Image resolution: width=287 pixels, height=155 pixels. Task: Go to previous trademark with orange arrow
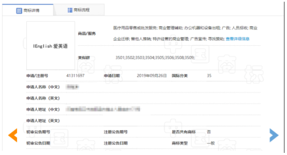13,135
